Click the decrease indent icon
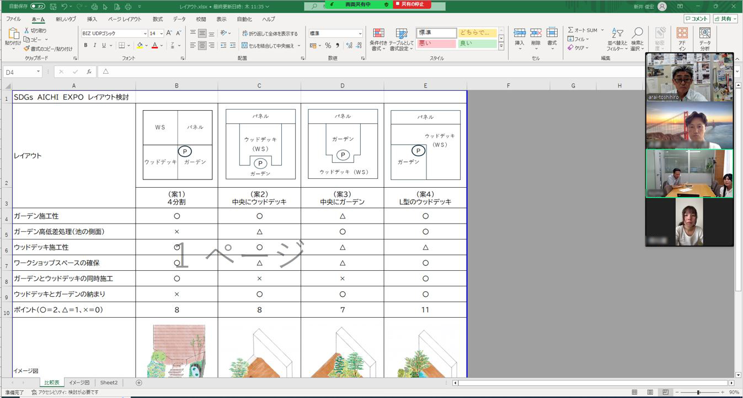Screen dimensions: 743x398 223,45
